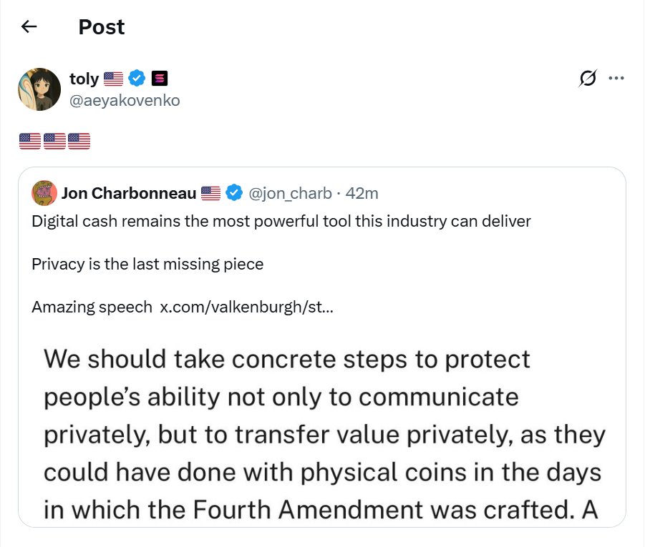The width and height of the screenshot is (645, 547).
Task: Click the Solana affiliation badge next to toly
Action: (x=160, y=78)
